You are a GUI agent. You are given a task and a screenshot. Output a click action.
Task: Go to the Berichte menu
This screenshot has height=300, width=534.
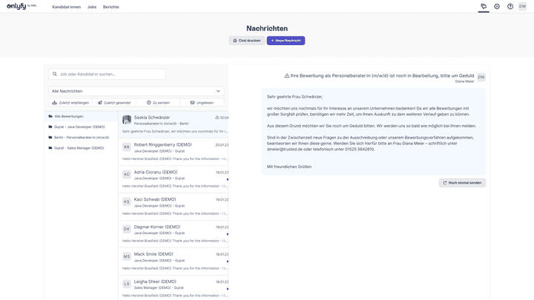pos(111,6)
